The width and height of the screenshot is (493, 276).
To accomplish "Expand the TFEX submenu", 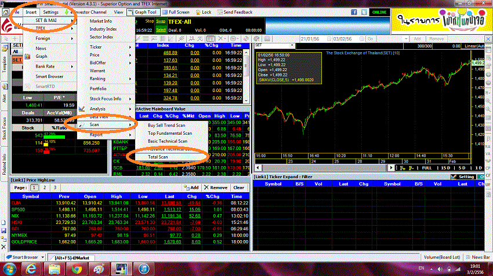I will point(50,28).
